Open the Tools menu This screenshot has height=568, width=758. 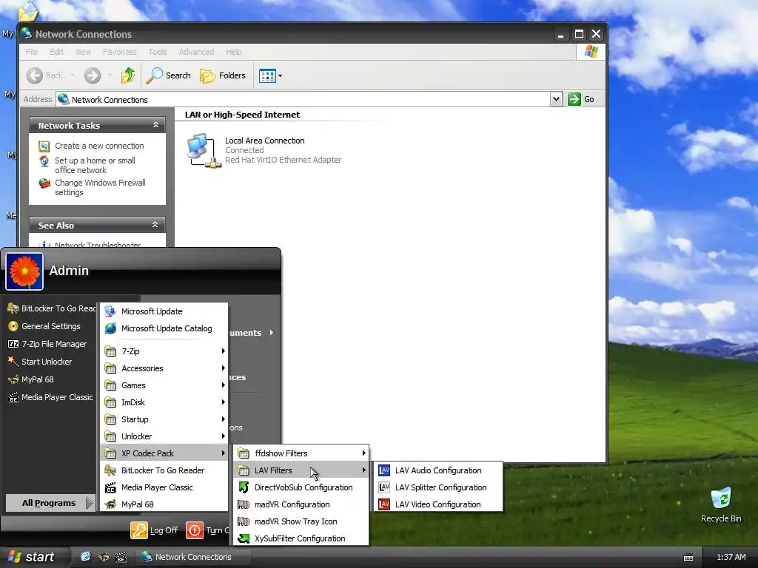point(157,52)
